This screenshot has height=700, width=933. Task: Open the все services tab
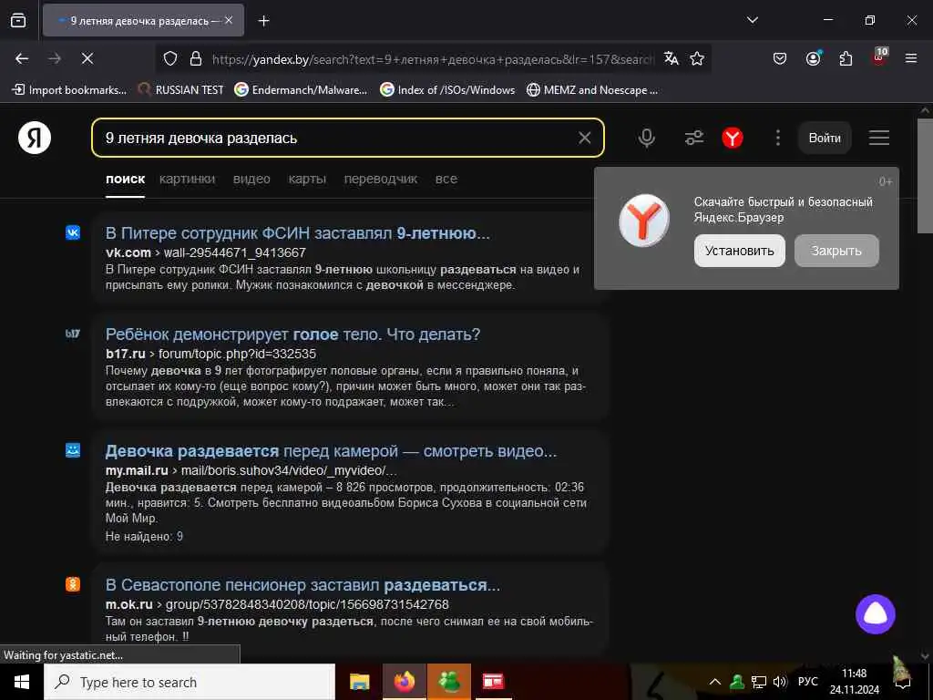click(x=446, y=179)
